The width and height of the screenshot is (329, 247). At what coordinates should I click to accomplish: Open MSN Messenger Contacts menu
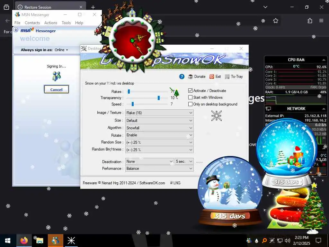[x=32, y=23]
